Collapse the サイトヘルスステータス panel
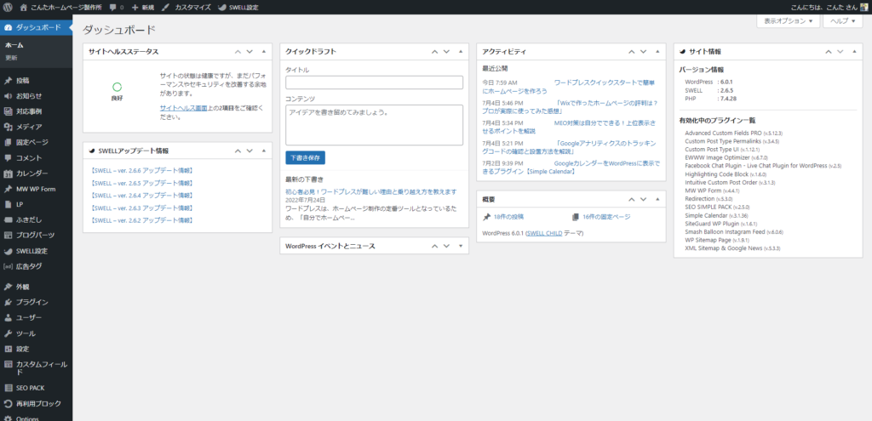 [x=264, y=52]
